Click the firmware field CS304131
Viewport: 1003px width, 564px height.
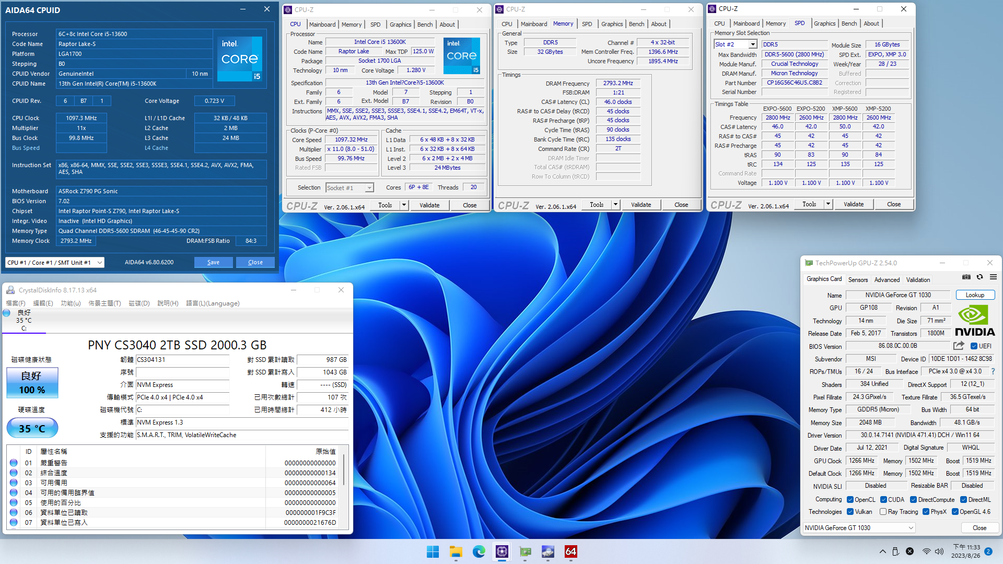tap(182, 360)
